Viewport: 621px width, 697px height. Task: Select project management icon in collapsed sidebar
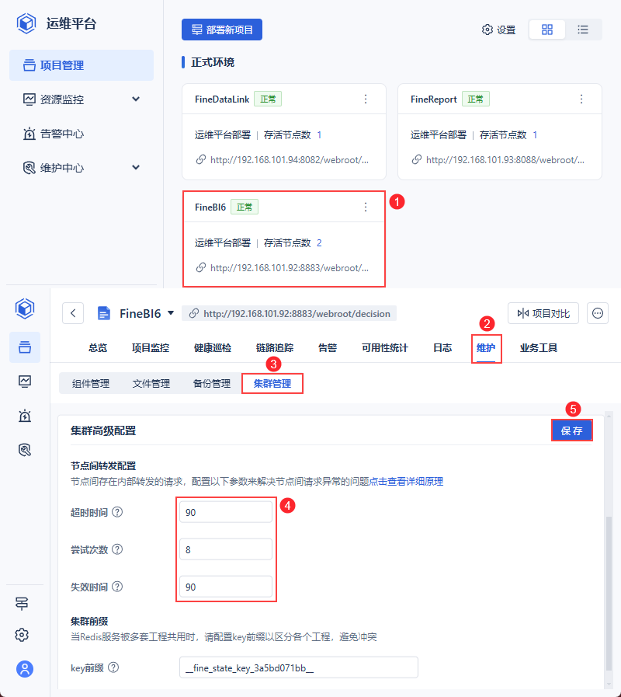coord(25,347)
